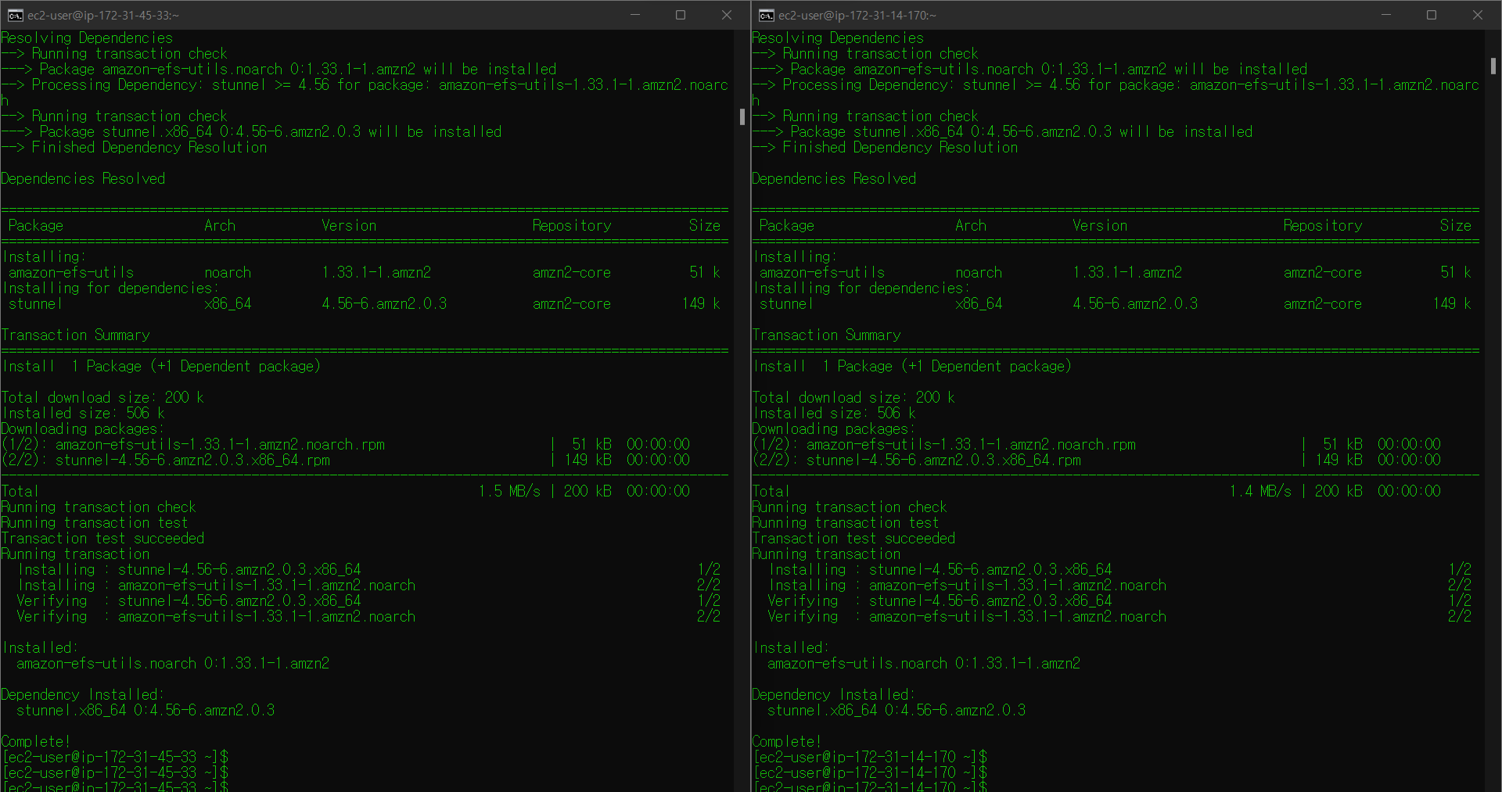
Task: Click title text ec2-user@ip-172-31-14-170 in right window
Action: (x=857, y=16)
